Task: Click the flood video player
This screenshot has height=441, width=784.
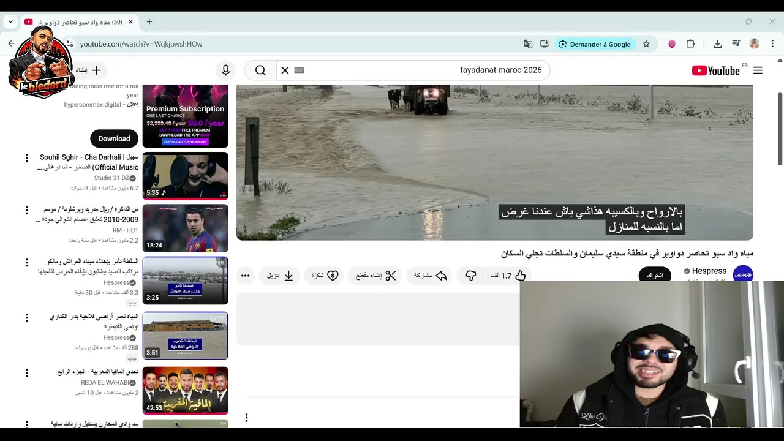Action: [x=495, y=162]
